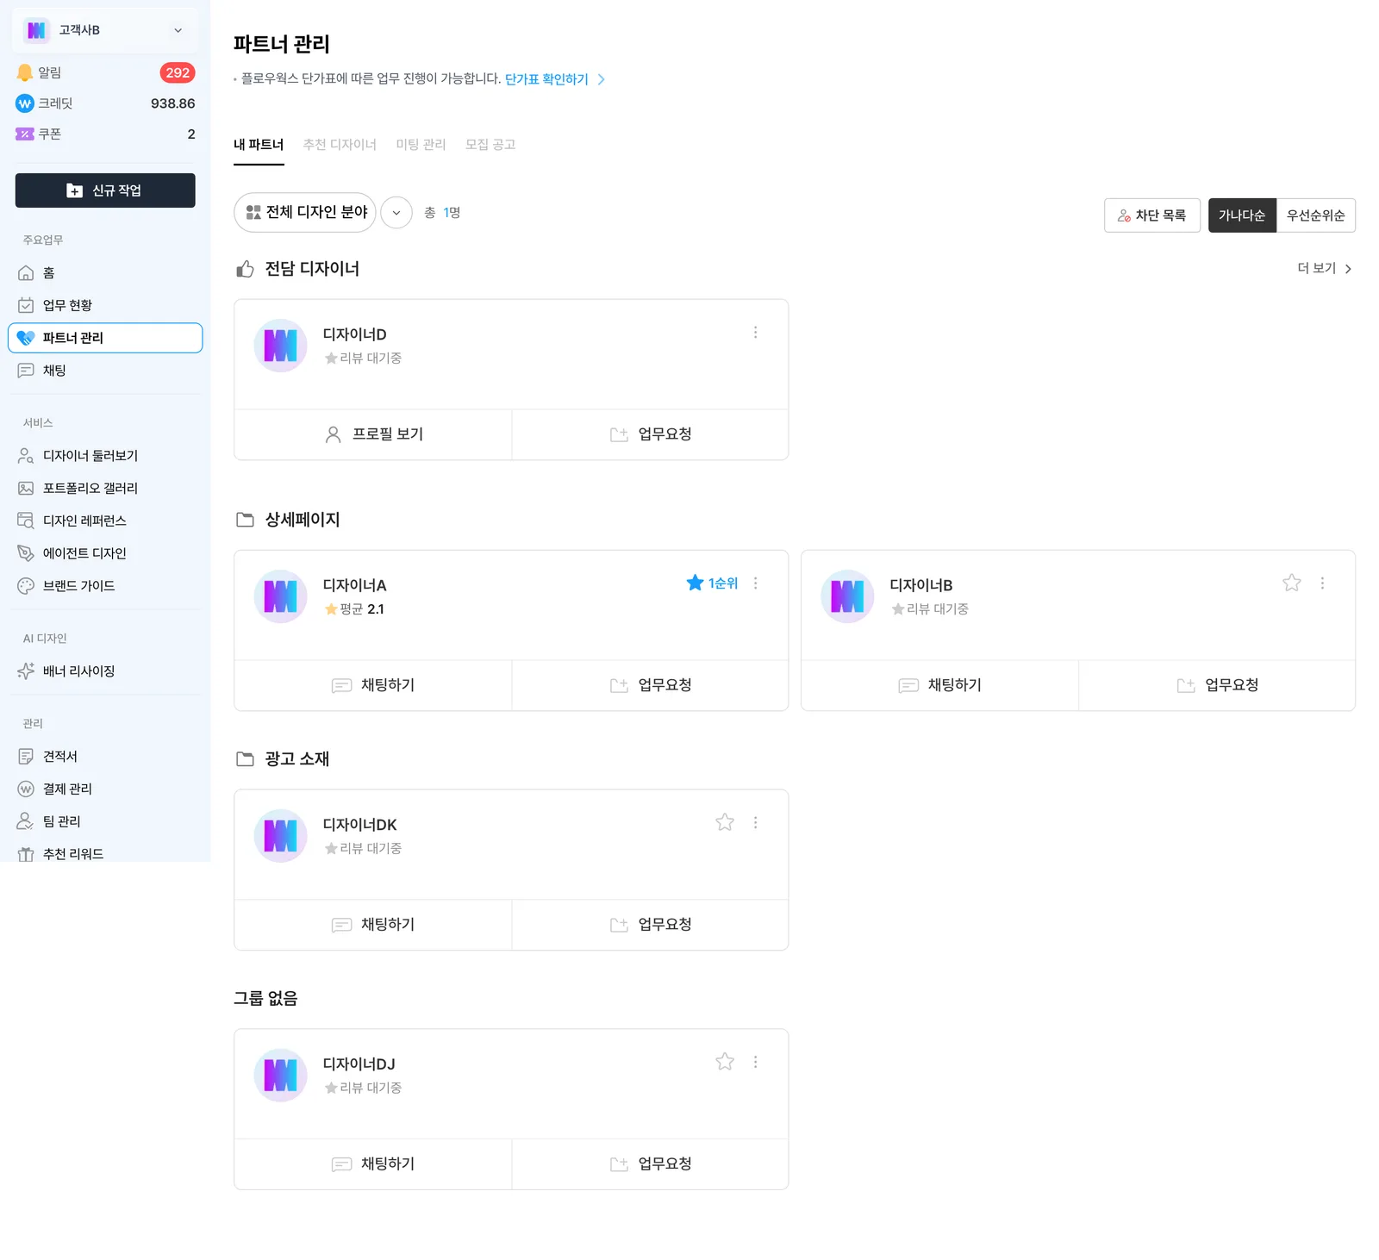Open the 알림 notifications bell

tap(25, 73)
